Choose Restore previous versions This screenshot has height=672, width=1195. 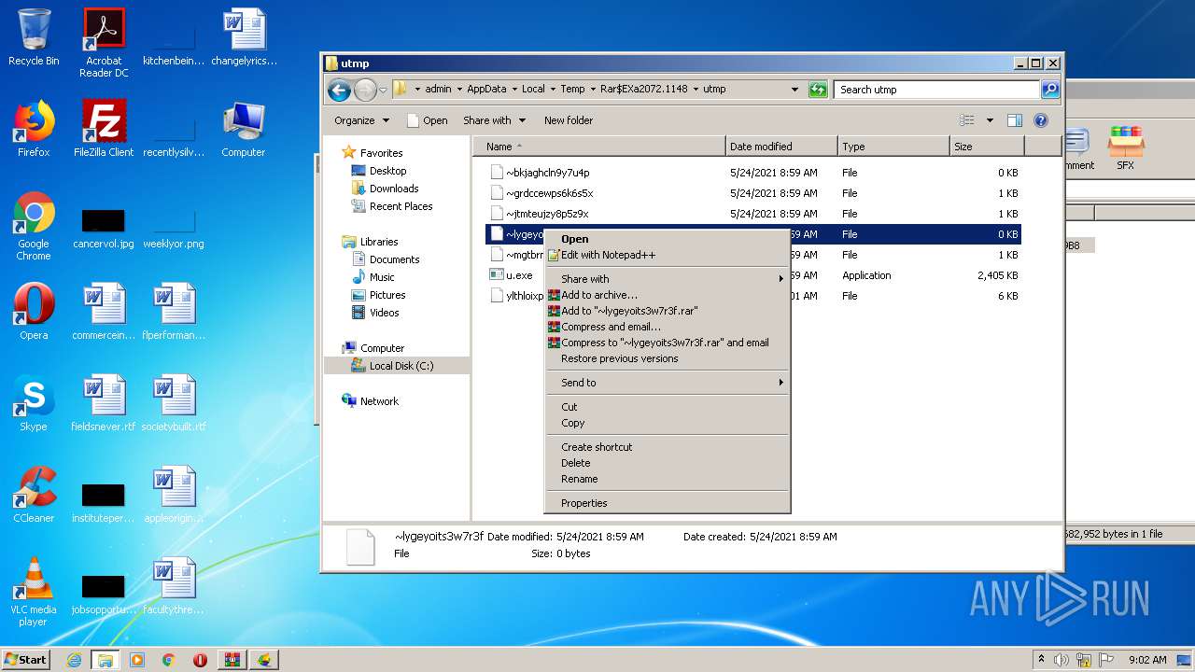click(x=668, y=358)
